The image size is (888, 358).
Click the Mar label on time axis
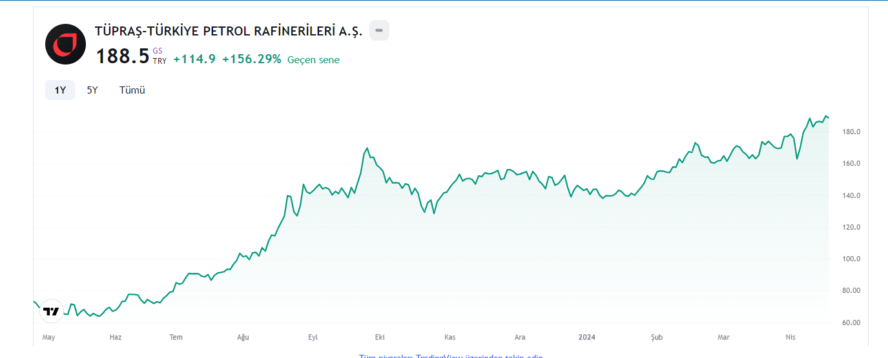click(723, 337)
